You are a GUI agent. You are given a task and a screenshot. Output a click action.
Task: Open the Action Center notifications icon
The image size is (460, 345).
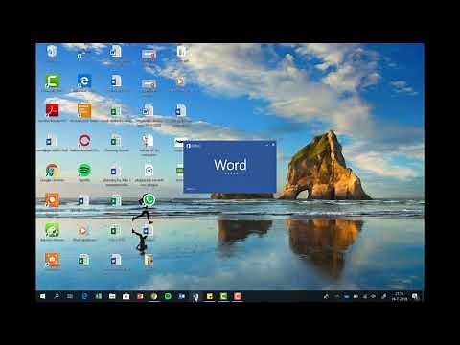point(415,296)
